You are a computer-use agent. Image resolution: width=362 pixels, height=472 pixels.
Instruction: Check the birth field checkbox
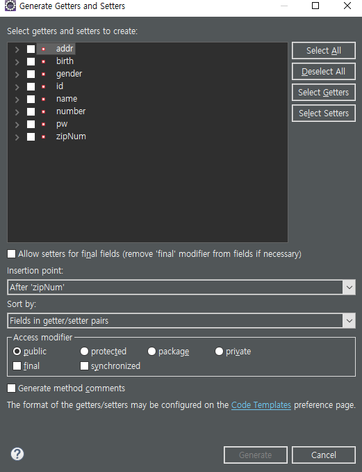pyautogui.click(x=31, y=61)
